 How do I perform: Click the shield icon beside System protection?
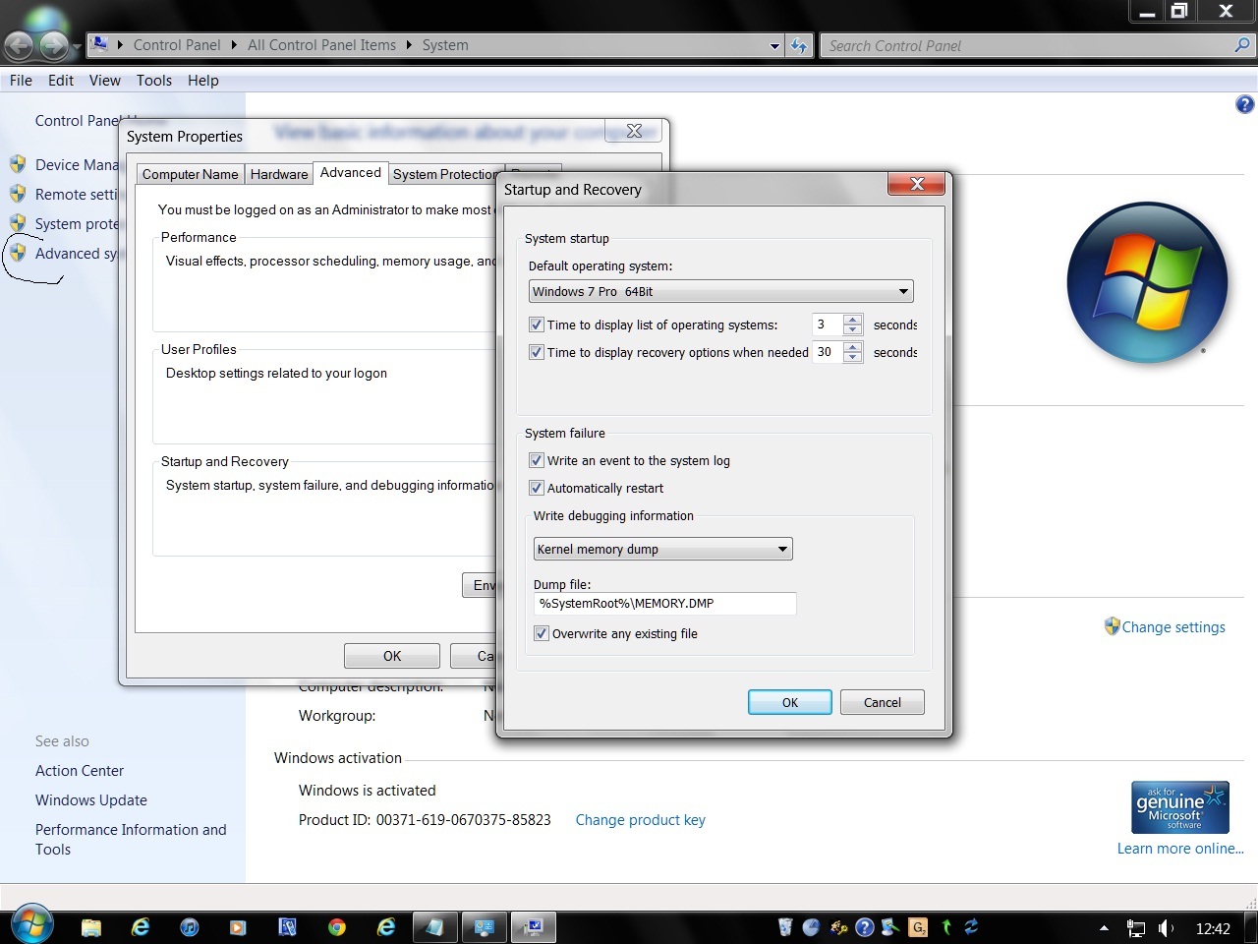tap(18, 223)
